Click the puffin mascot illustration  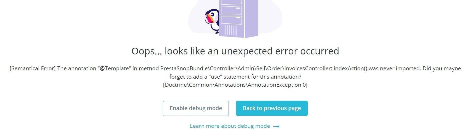tap(212, 21)
